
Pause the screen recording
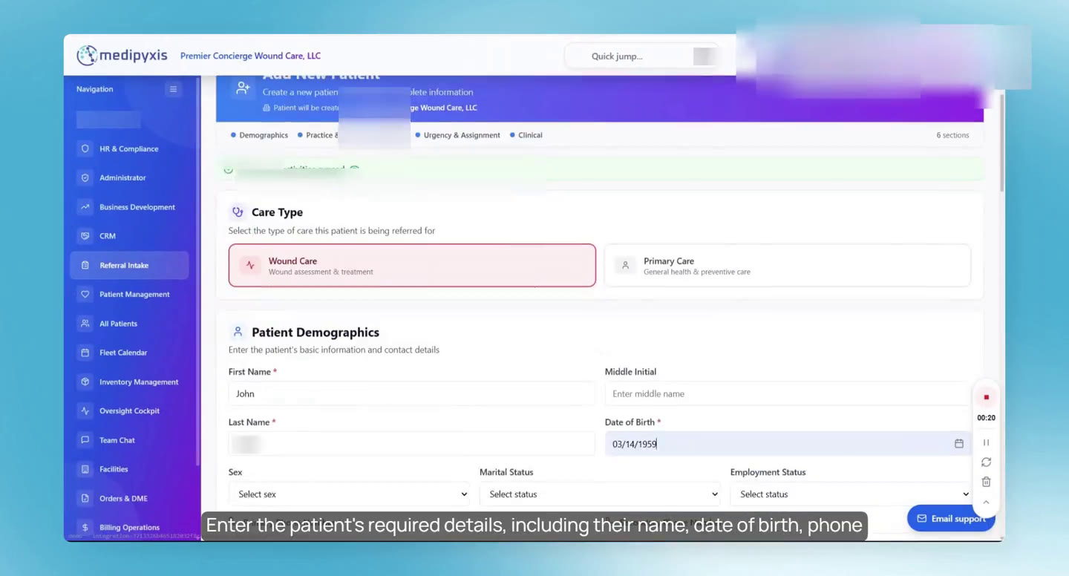pyautogui.click(x=986, y=442)
